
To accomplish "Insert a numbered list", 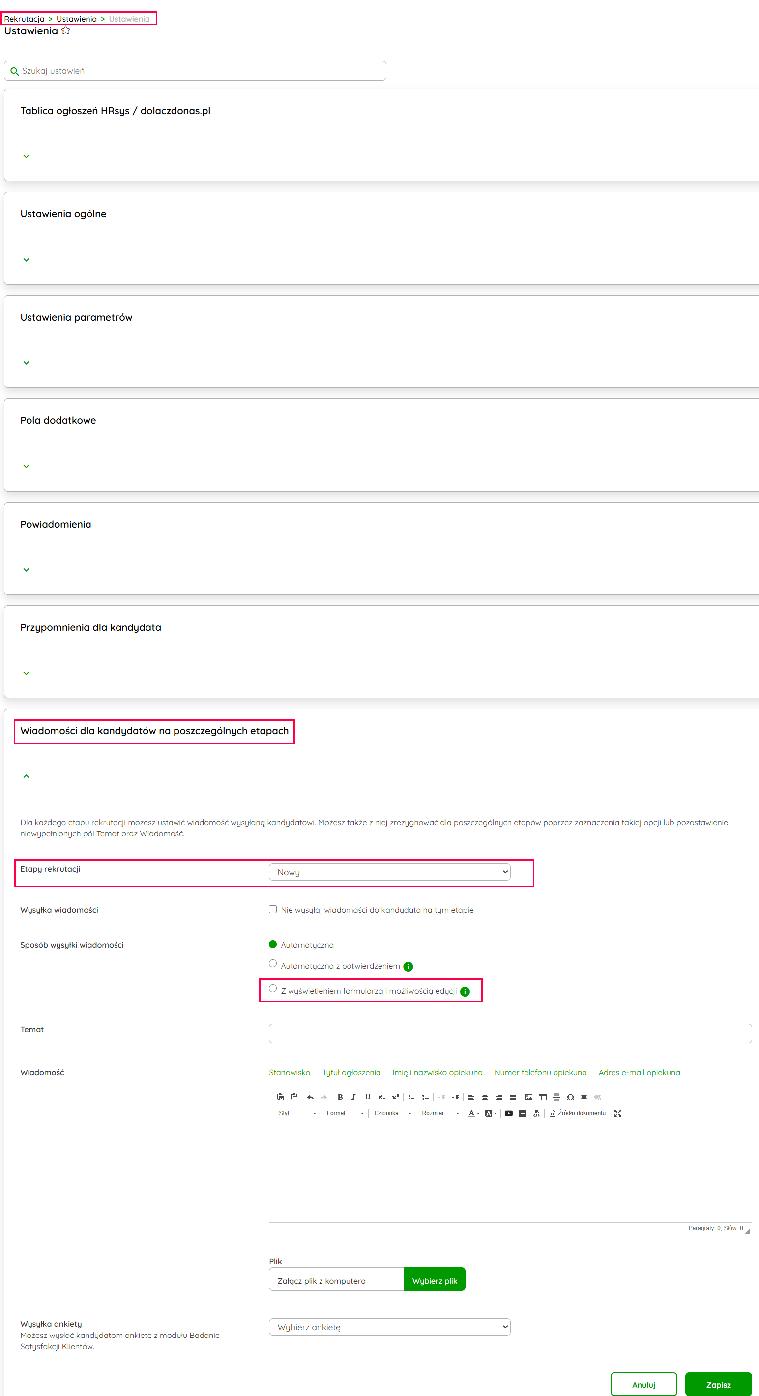I will (411, 1097).
